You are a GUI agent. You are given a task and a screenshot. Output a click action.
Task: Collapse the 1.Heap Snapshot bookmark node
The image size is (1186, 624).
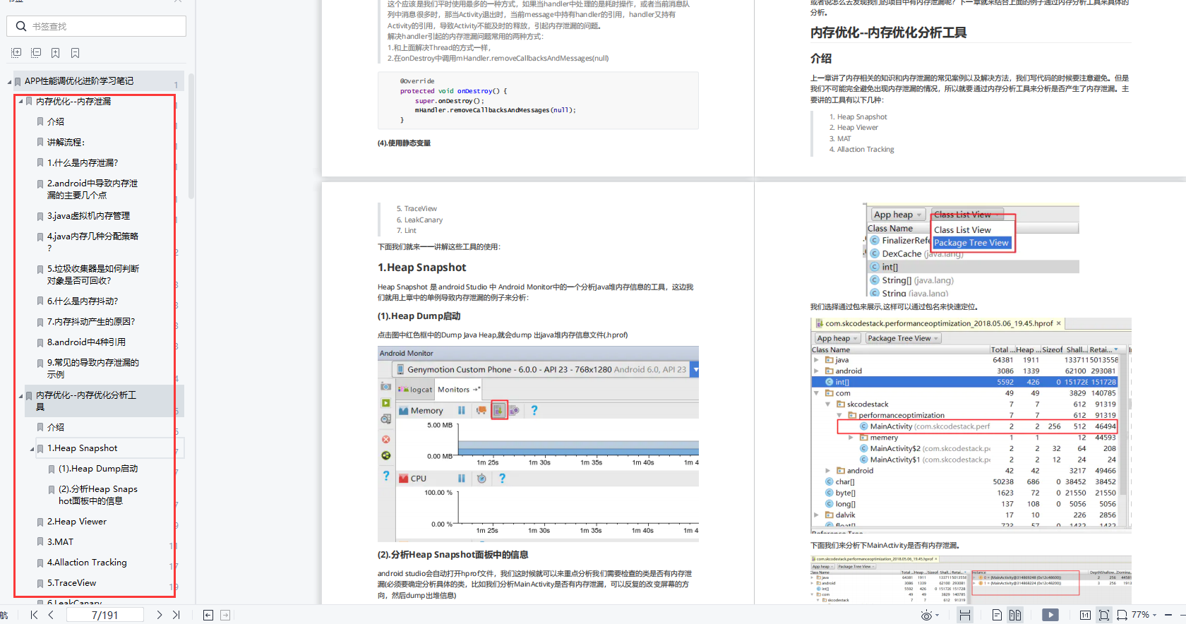click(x=32, y=449)
